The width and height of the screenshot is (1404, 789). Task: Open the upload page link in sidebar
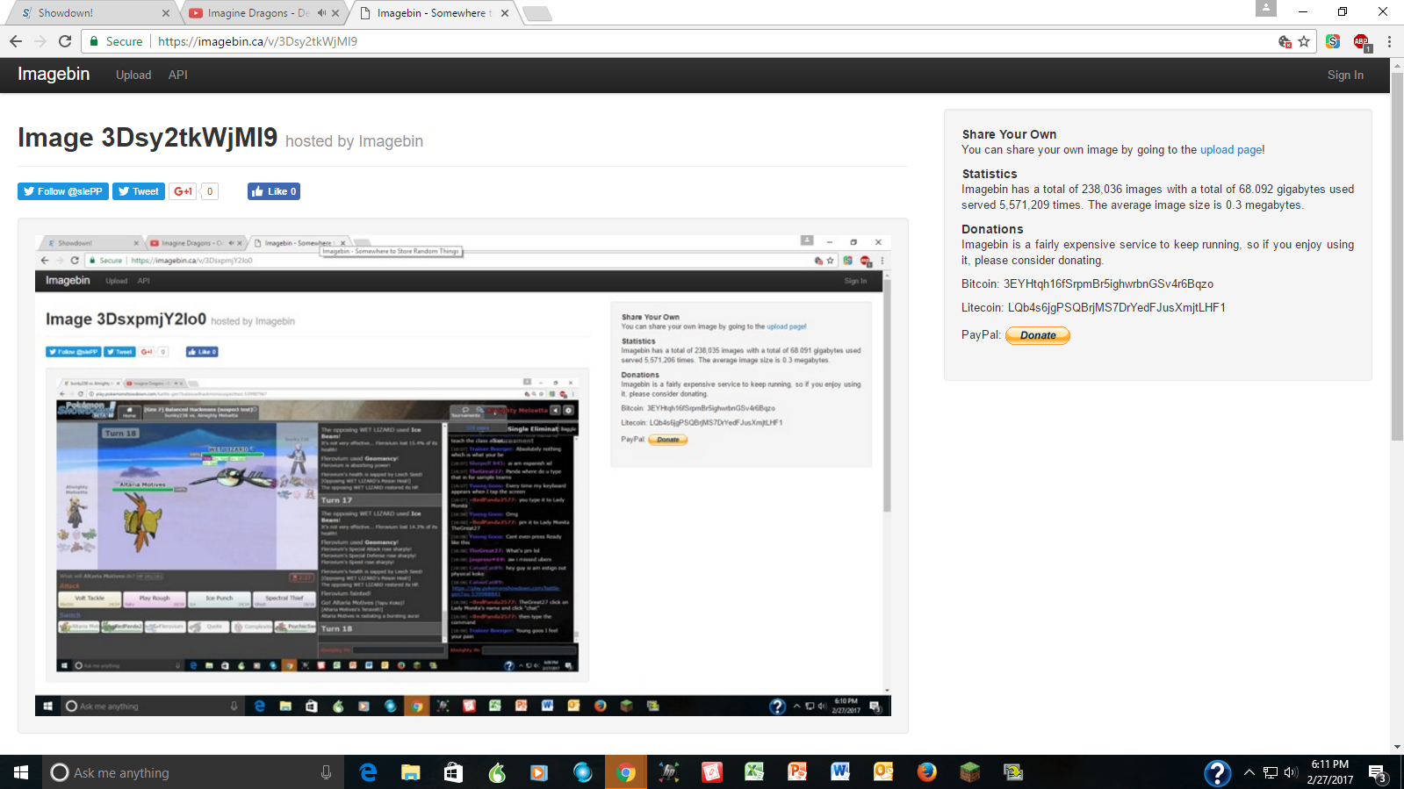[1231, 150]
